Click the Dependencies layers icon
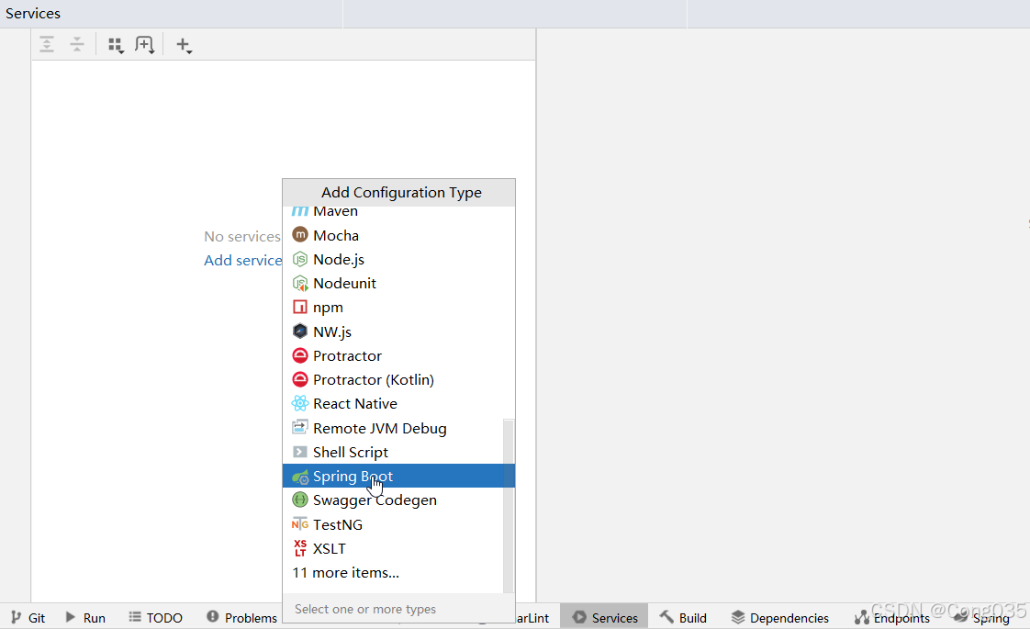 tap(738, 617)
